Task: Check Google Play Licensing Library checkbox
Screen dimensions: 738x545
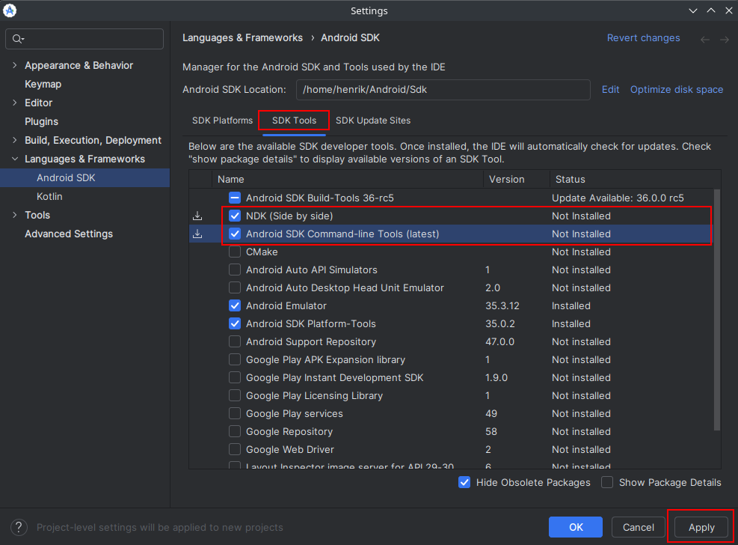Action: (x=235, y=396)
